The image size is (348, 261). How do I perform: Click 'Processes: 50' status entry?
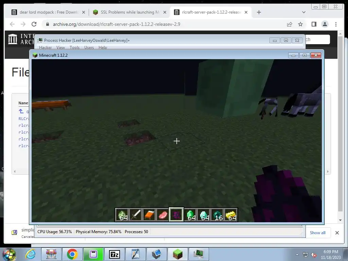pos(136,232)
